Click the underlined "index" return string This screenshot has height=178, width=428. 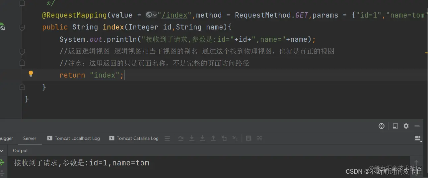[x=105, y=75]
